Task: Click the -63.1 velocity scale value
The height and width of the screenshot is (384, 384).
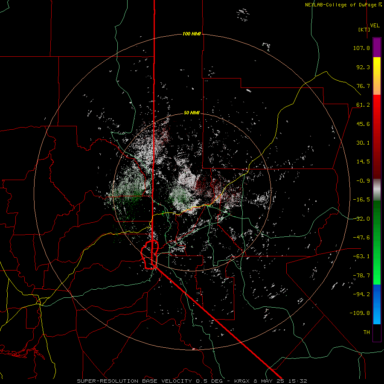Action: (361, 256)
